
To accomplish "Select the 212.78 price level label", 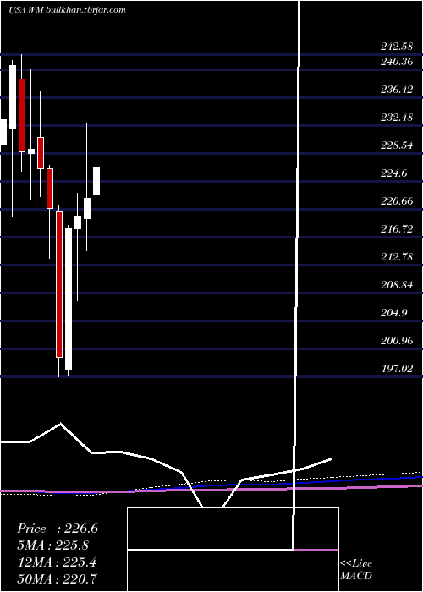I will 397,257.
